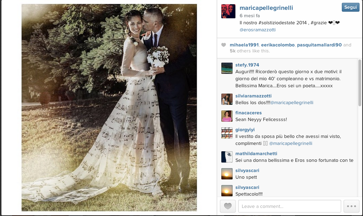Viewport: 363px width, 216px height.
Task: Open the maricapellegrinelli username link
Action: [266, 8]
